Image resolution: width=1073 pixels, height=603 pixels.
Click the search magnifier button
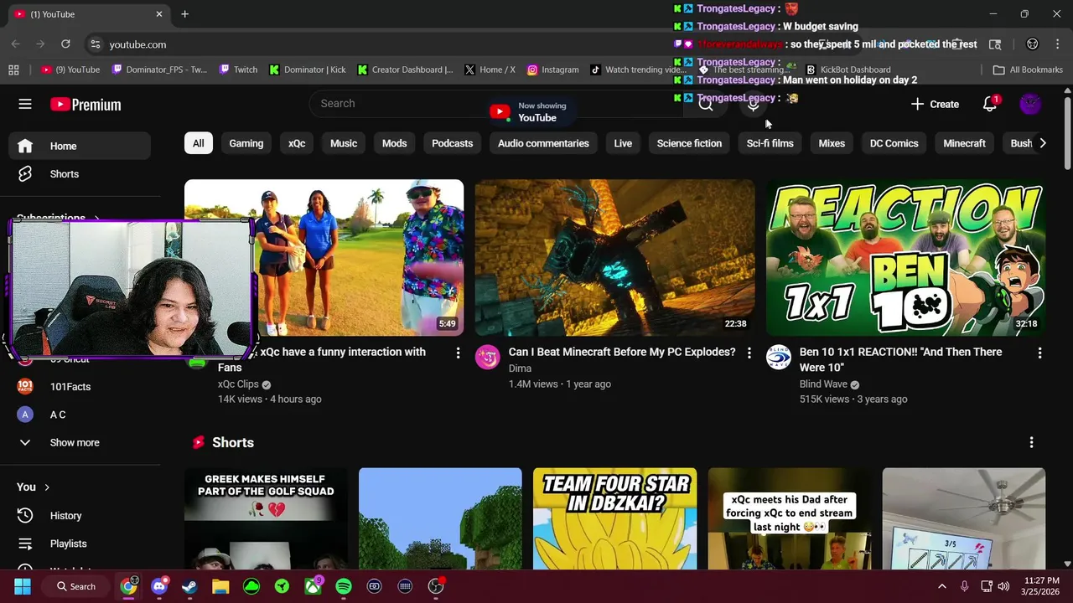(x=706, y=104)
